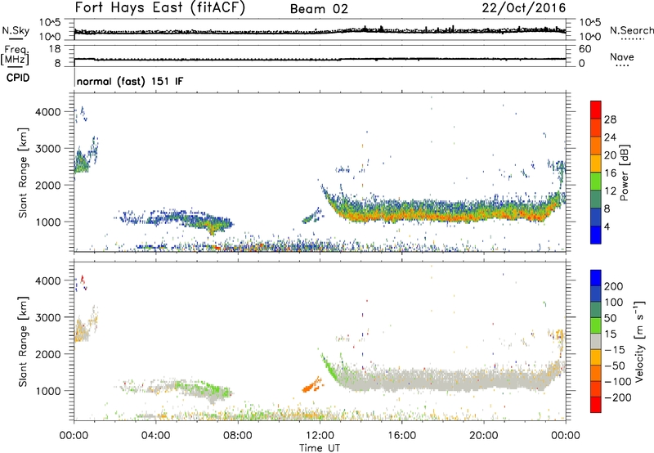Viewport: 654px width, 453px height.
Task: Click '4000' on the power panel range axis
Action: click(48, 112)
